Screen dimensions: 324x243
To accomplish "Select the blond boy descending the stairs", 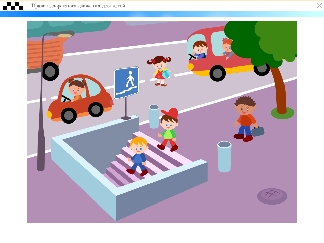I will (x=138, y=156).
